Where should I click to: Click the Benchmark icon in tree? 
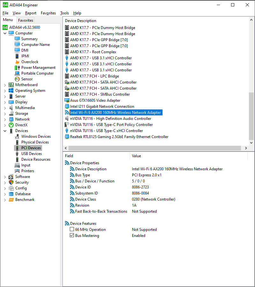11,200
